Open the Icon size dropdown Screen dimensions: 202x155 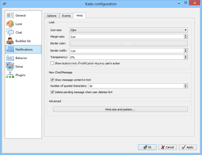click(129, 30)
